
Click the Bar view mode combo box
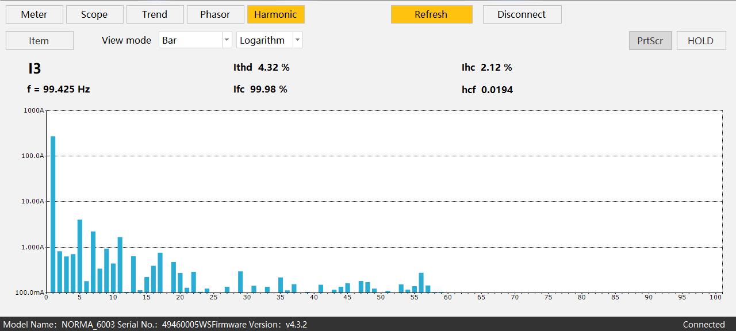[195, 40]
